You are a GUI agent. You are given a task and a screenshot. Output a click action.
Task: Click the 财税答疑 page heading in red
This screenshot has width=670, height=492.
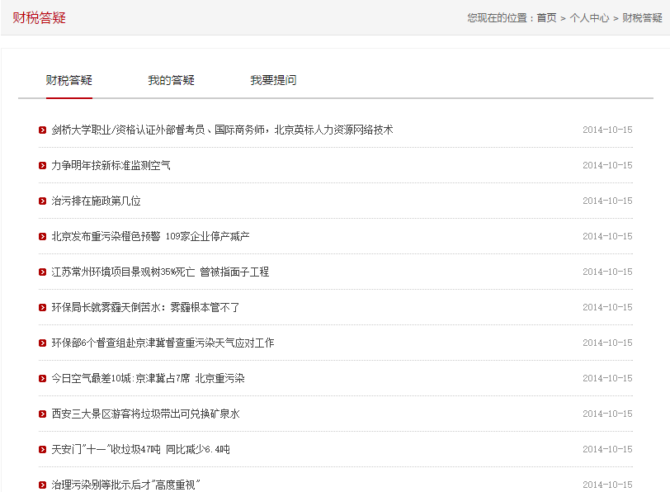(x=39, y=18)
